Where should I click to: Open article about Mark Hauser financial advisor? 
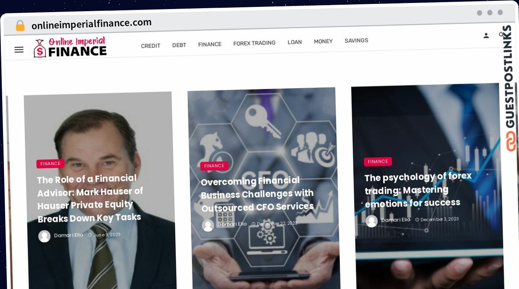[x=90, y=198]
